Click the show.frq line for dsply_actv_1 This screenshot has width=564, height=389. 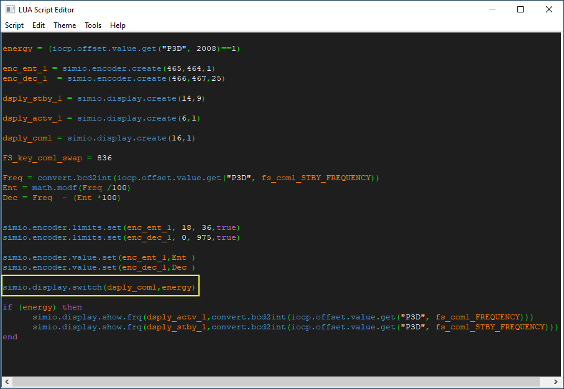(283, 317)
